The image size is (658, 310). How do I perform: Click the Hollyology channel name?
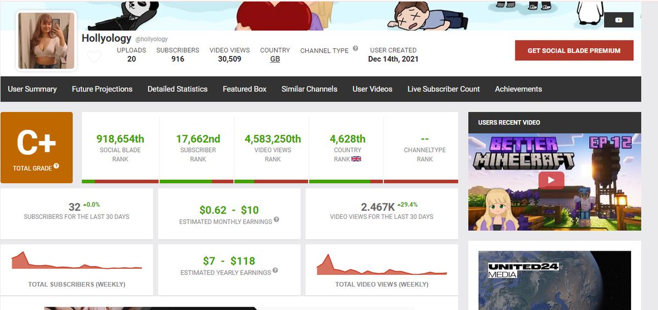coord(106,38)
